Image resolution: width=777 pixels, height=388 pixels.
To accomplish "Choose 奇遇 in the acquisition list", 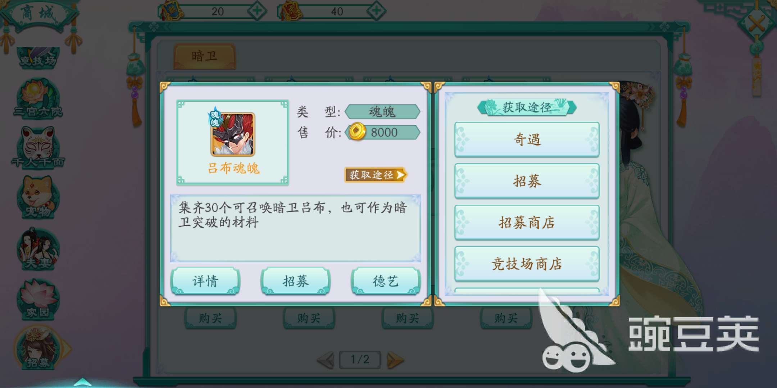I will 527,139.
